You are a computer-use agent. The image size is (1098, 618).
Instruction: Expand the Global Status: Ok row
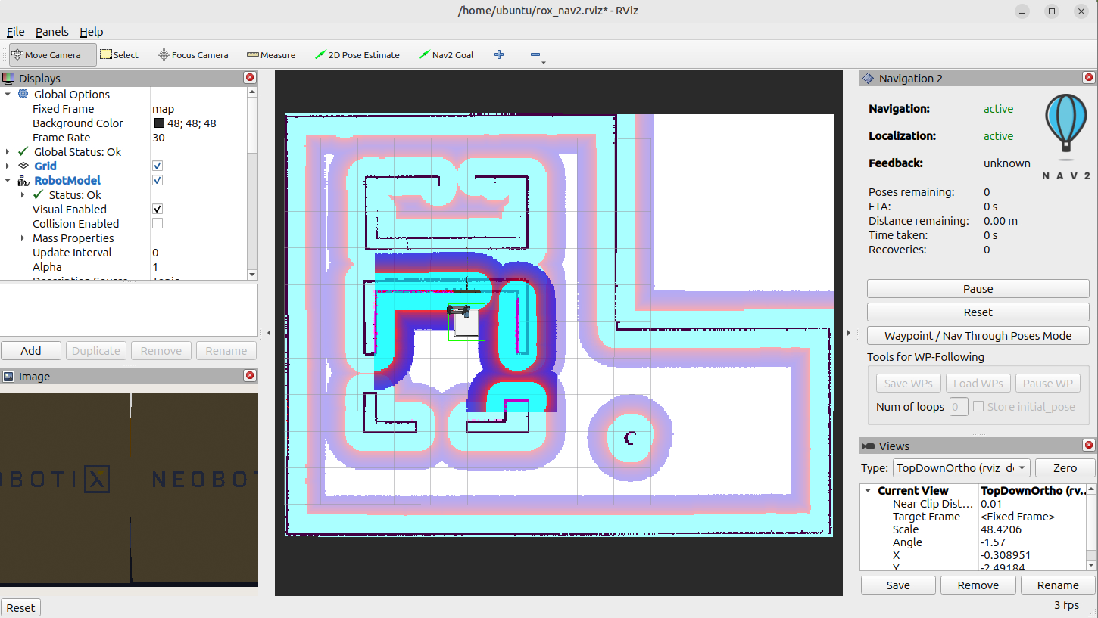(x=8, y=151)
